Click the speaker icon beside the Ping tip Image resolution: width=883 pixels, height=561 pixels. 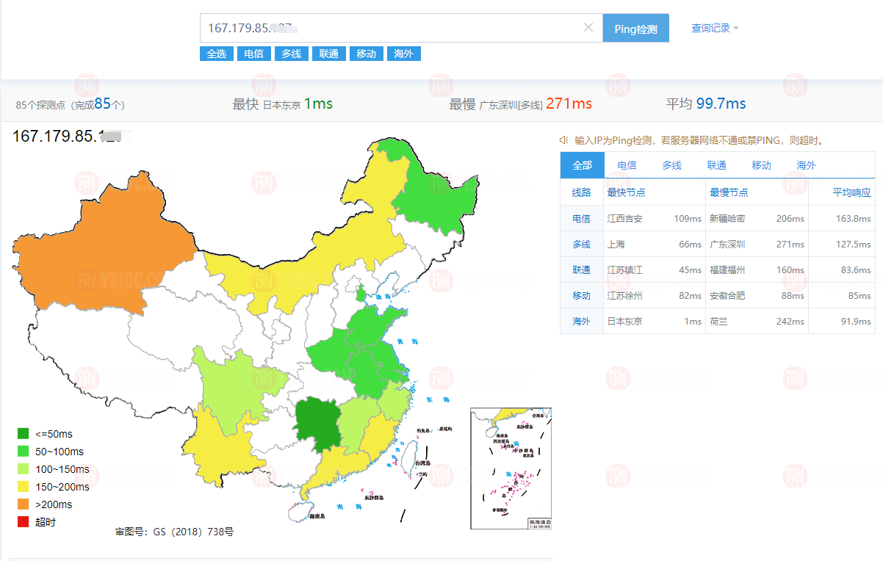click(x=566, y=142)
